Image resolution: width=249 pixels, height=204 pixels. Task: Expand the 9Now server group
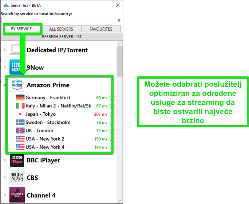[x=5, y=67]
